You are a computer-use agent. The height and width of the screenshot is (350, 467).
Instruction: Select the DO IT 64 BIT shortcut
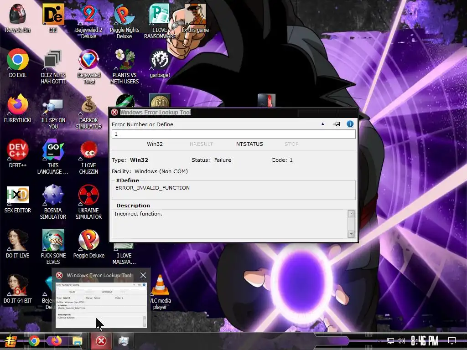[18, 288]
